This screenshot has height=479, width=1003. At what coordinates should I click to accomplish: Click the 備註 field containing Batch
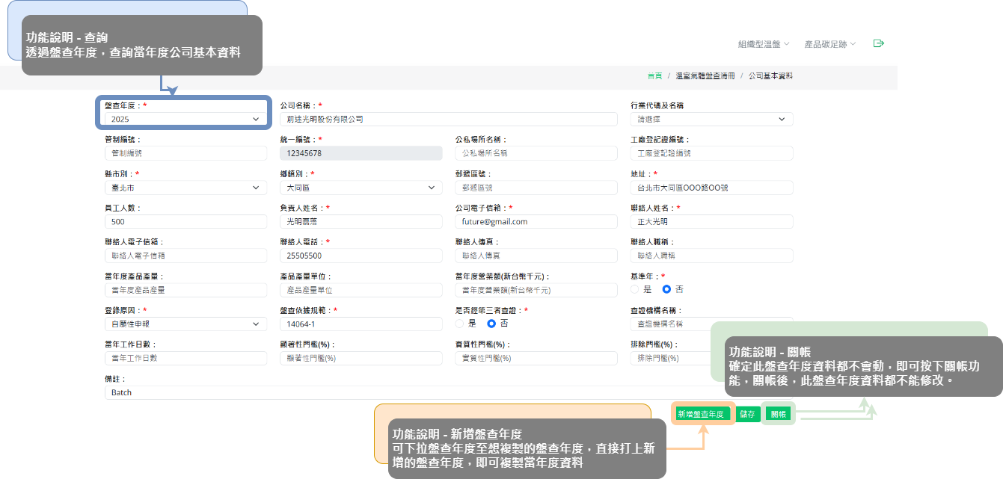coord(374,392)
